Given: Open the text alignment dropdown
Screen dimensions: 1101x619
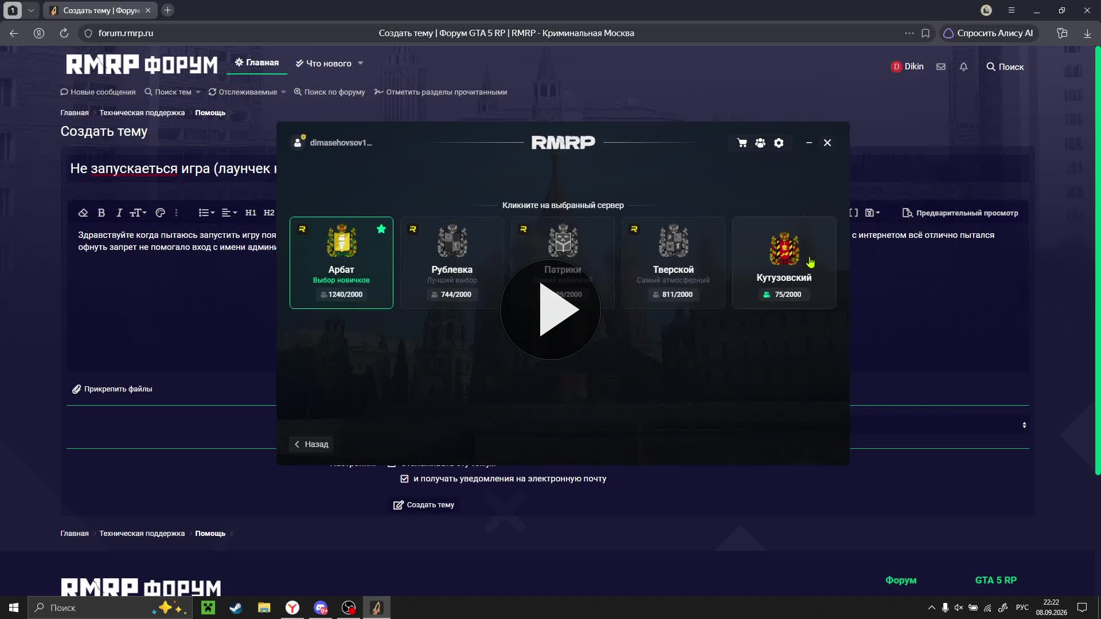Looking at the screenshot, I should [229, 213].
